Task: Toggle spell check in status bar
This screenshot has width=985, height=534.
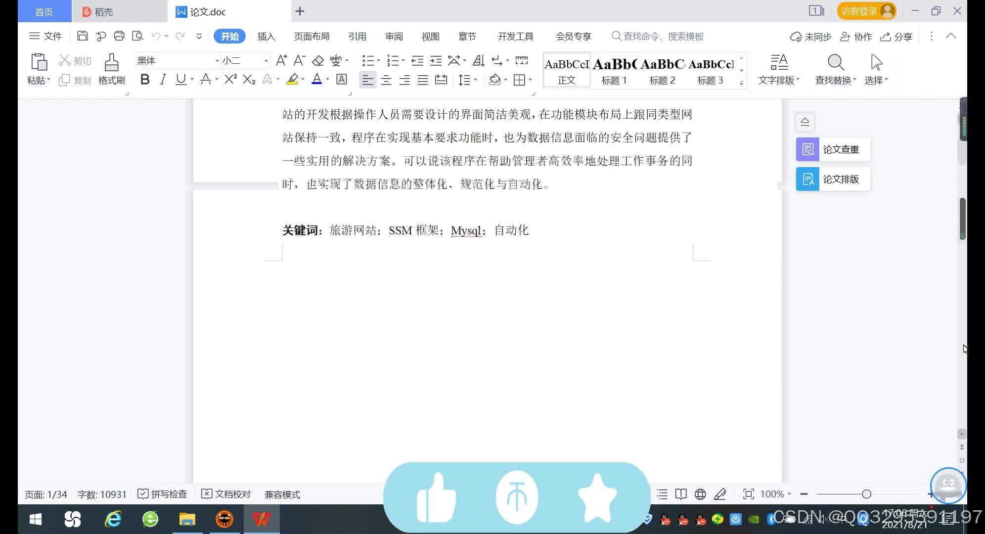Action: click(x=162, y=494)
